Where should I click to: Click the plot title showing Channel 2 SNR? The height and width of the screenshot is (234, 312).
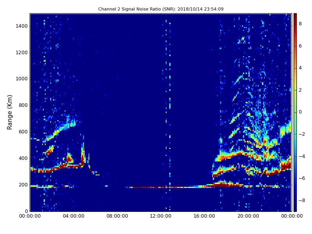point(161,9)
